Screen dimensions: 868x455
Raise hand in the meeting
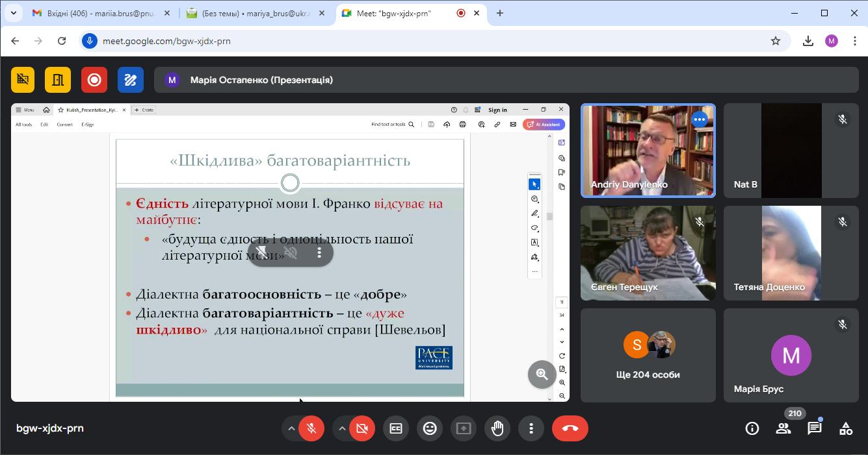point(497,428)
